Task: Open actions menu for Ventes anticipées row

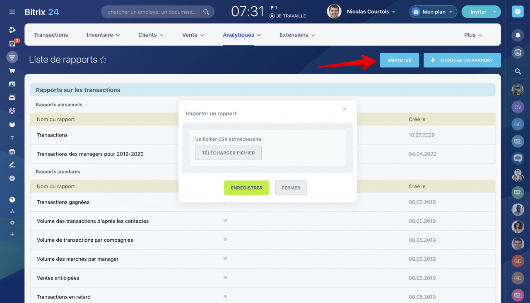Action: 225,277
